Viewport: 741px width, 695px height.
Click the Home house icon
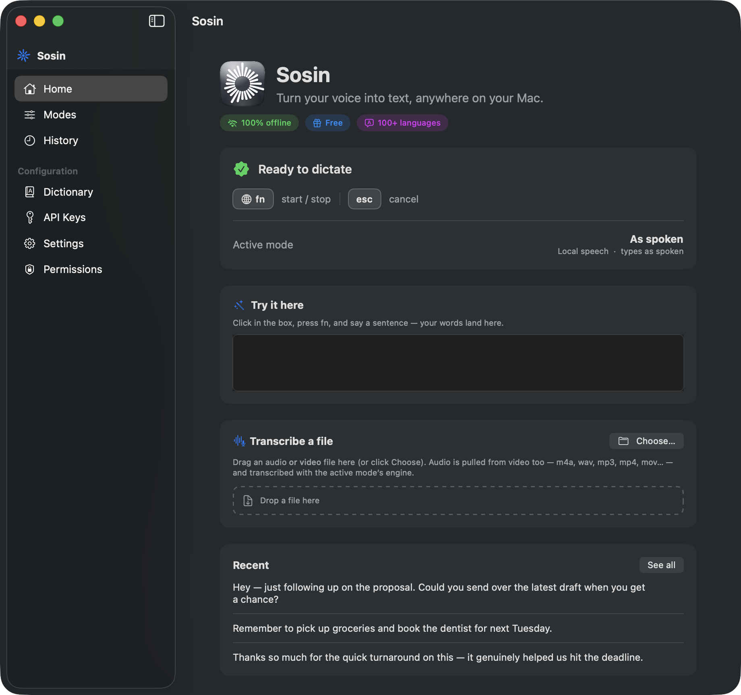(30, 89)
